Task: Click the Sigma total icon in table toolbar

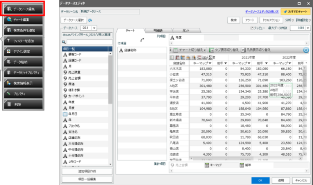Action: (x=210, y=57)
